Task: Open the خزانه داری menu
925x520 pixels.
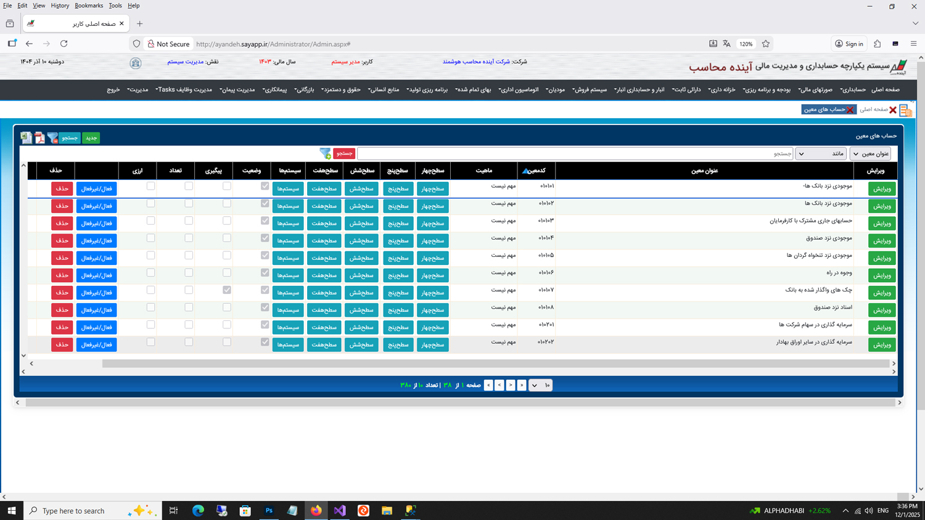Action: pyautogui.click(x=721, y=90)
